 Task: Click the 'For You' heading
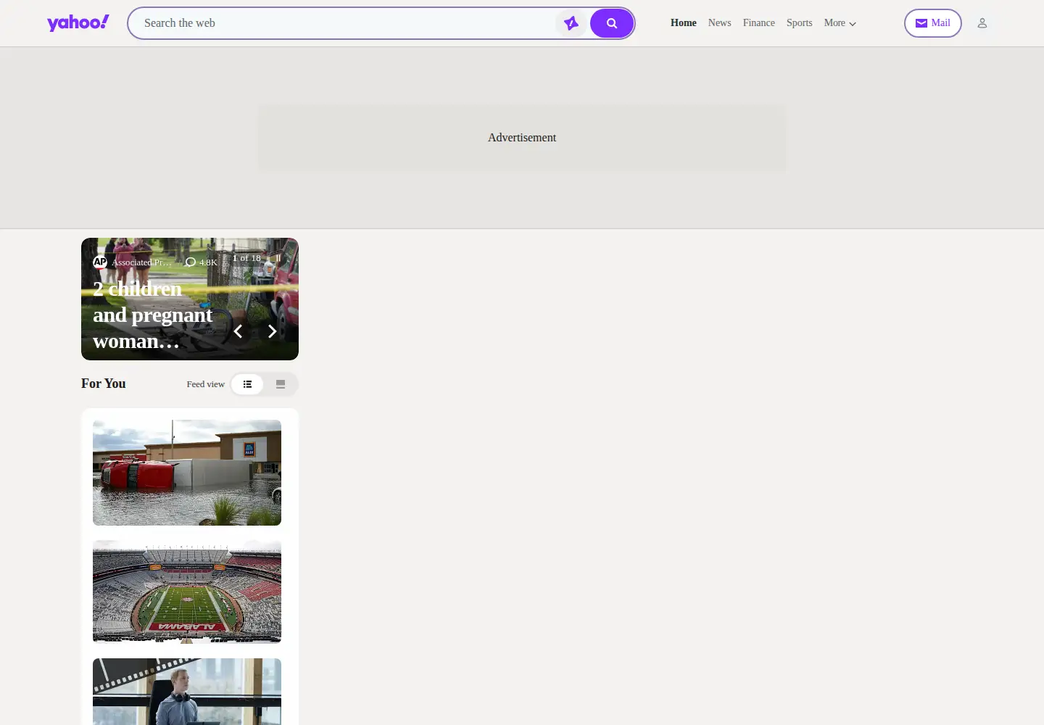pyautogui.click(x=104, y=384)
